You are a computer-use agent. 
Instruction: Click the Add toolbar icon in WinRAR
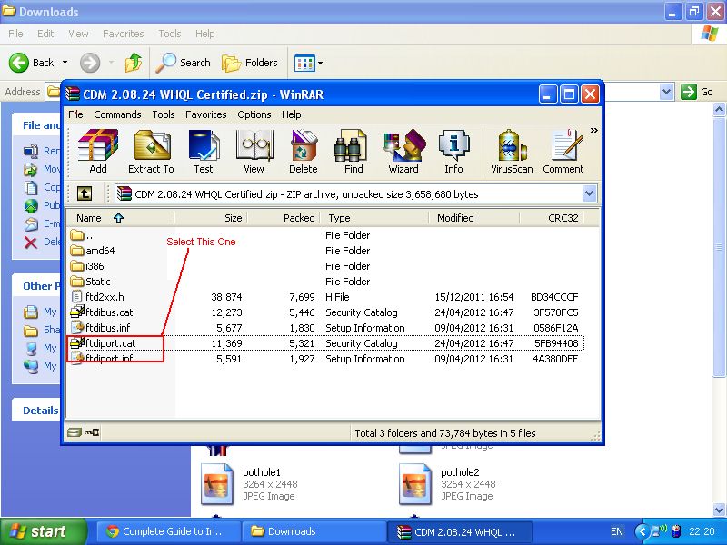click(x=98, y=152)
